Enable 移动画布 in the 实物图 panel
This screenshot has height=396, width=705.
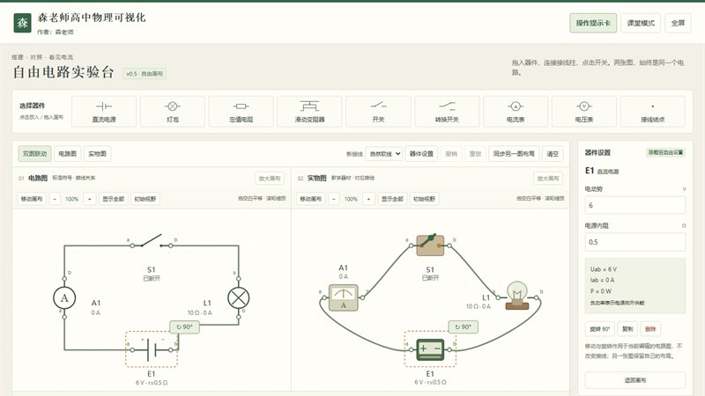[311, 199]
